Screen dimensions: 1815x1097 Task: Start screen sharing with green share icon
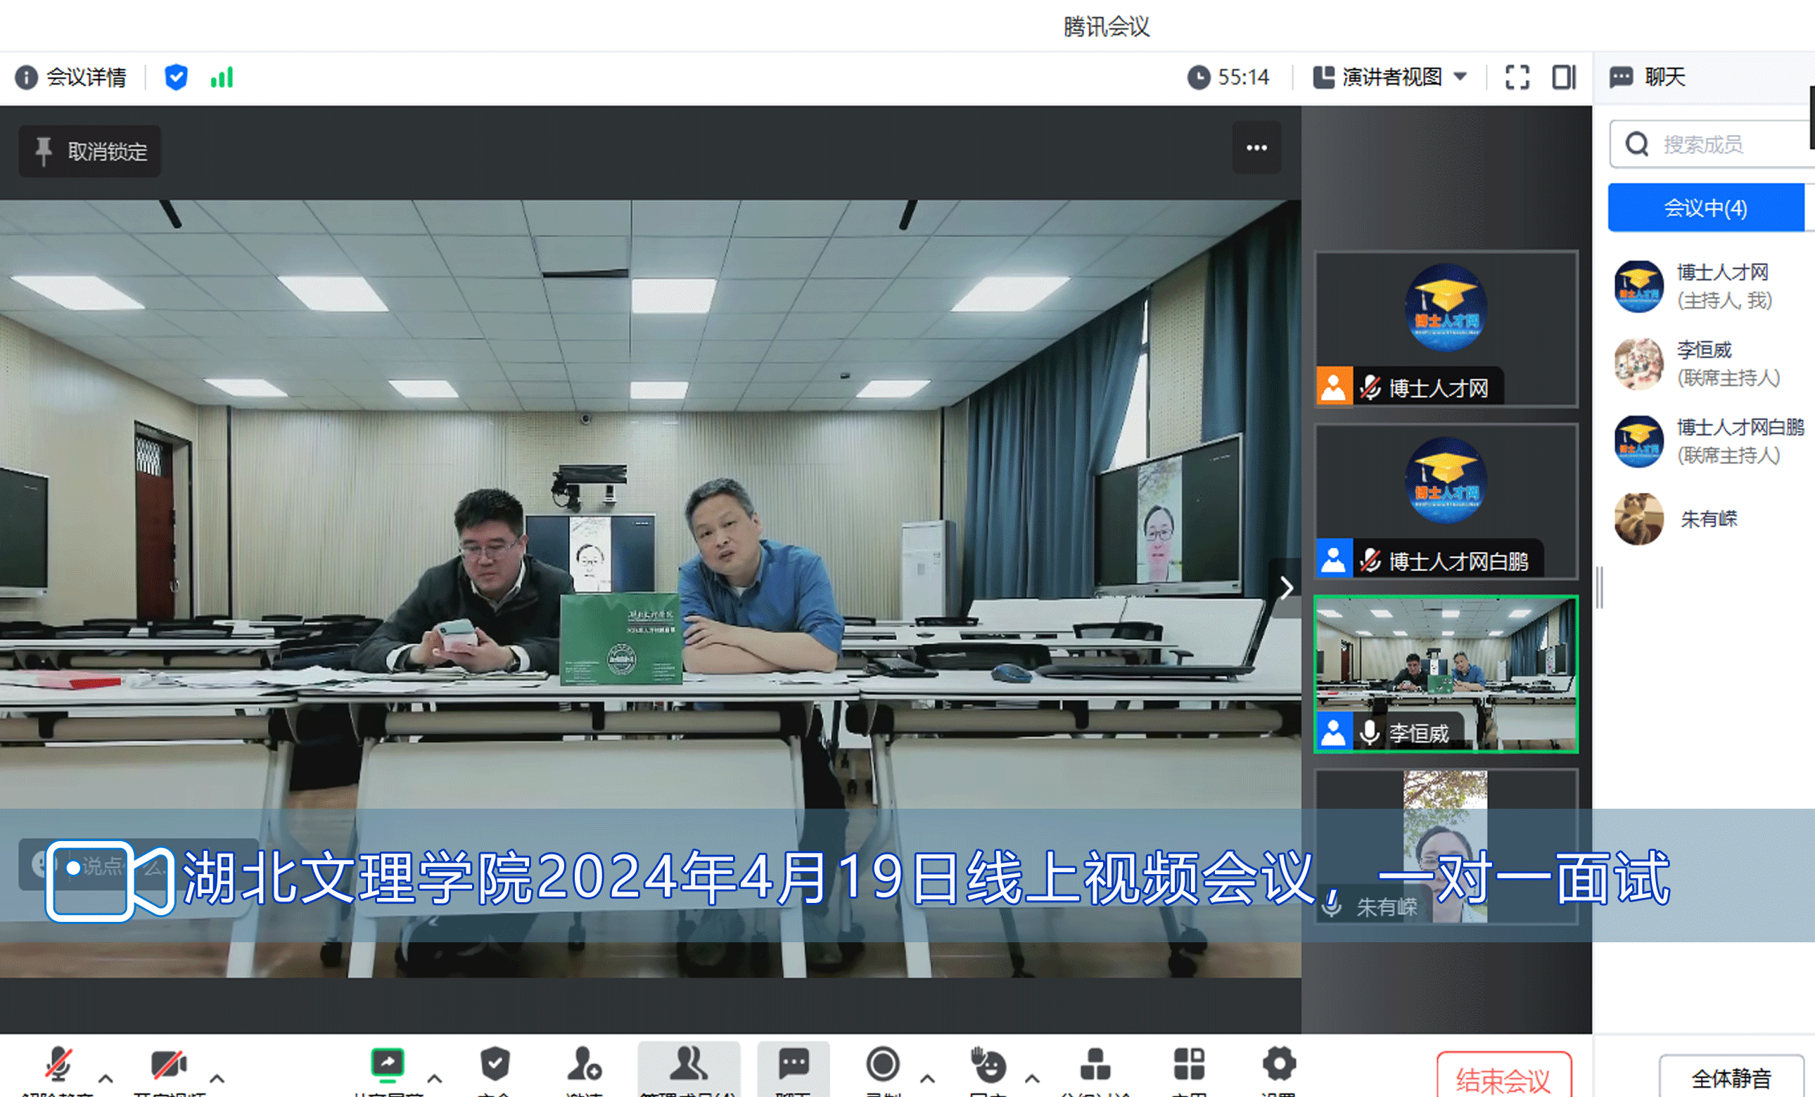click(x=388, y=1065)
